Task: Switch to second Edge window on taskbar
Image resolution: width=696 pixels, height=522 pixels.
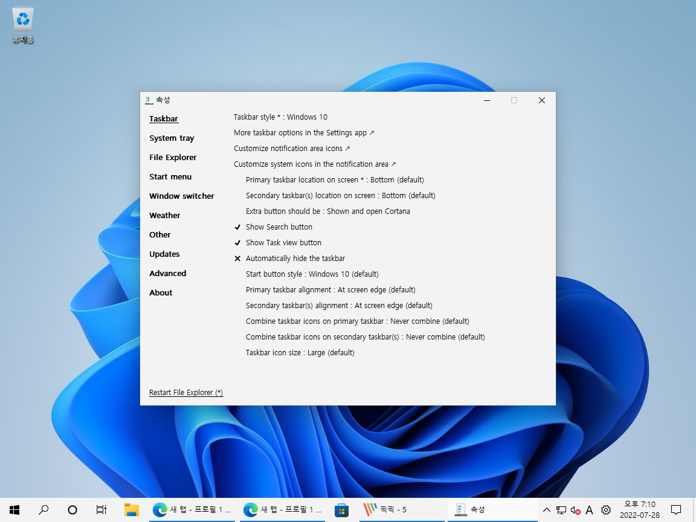Action: pyautogui.click(x=282, y=510)
